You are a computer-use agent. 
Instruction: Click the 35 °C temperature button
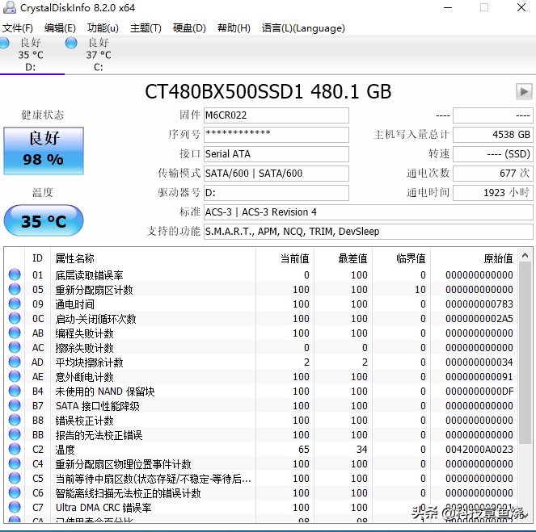[44, 220]
